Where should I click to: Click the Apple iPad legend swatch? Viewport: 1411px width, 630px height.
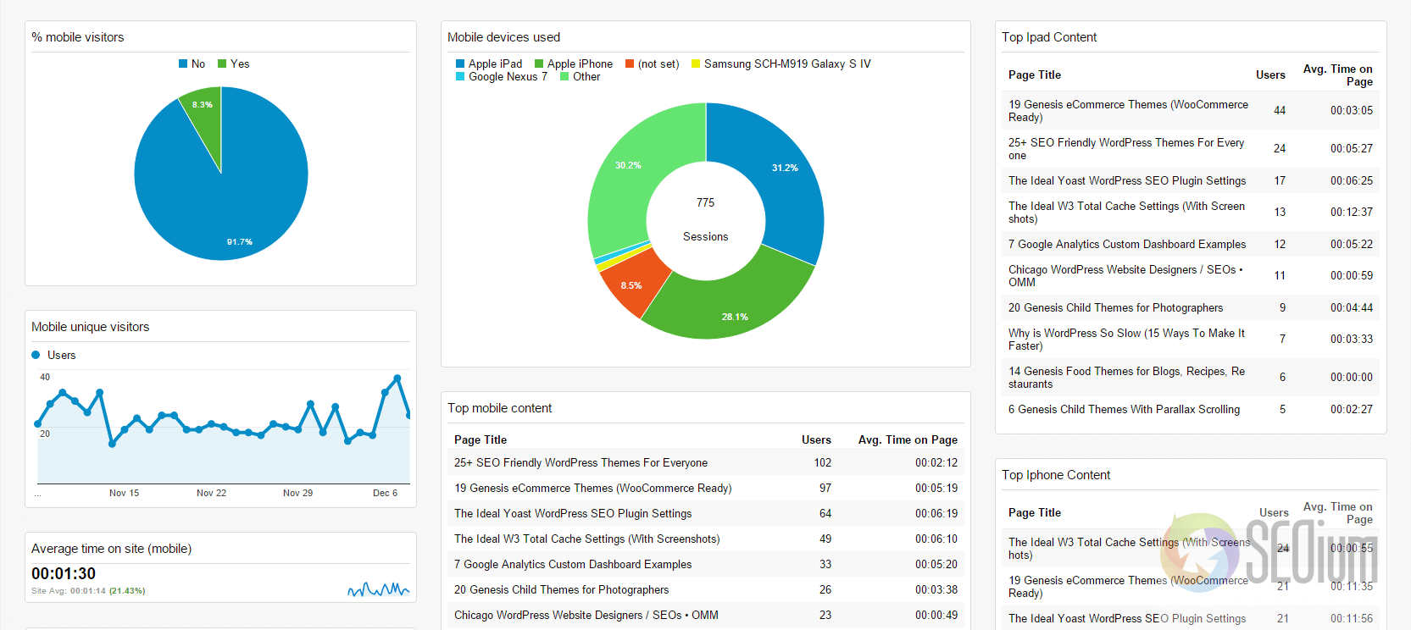(460, 64)
